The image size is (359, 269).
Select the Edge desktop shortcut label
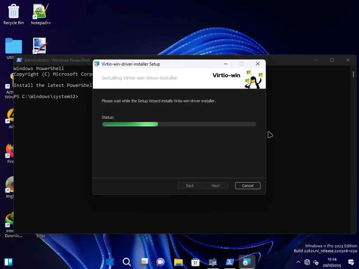pos(41,236)
